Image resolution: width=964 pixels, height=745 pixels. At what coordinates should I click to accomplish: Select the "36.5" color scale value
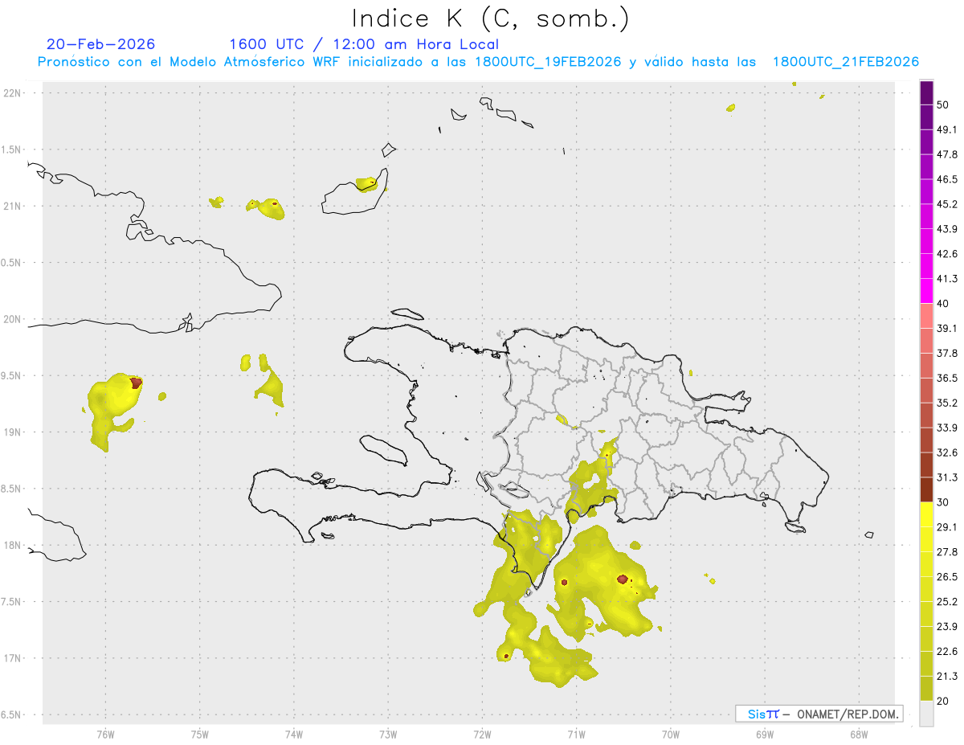947,378
